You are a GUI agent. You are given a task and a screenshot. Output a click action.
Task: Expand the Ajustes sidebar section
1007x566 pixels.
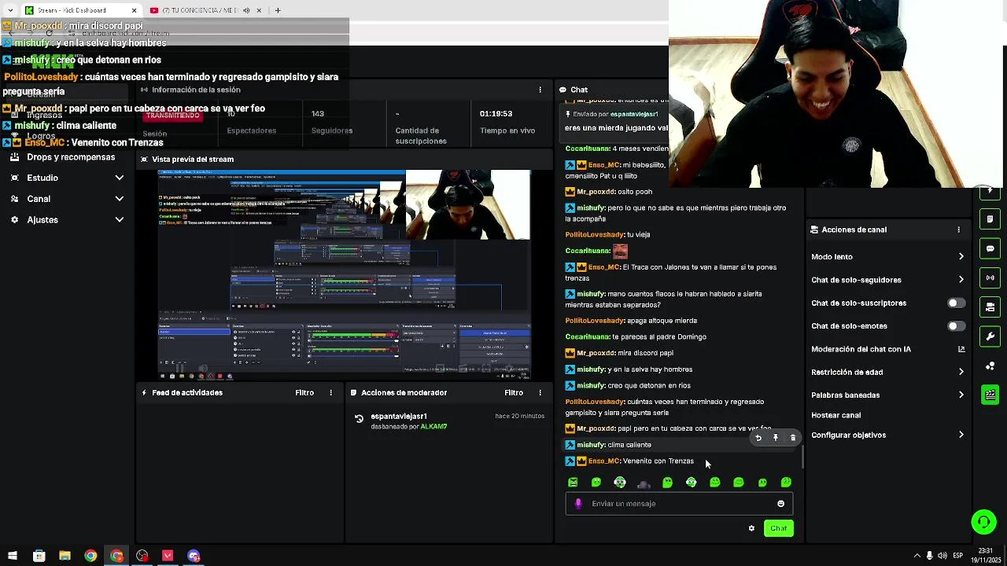coord(119,219)
